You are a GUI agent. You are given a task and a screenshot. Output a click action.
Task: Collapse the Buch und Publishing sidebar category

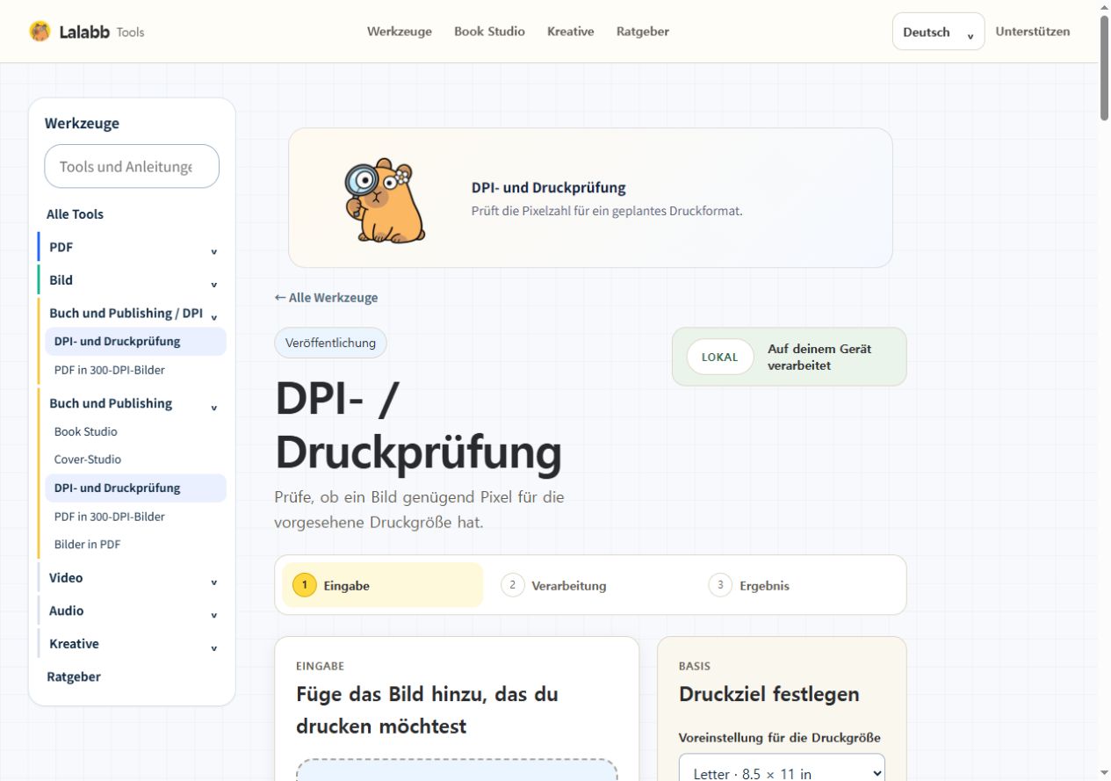pyautogui.click(x=133, y=404)
